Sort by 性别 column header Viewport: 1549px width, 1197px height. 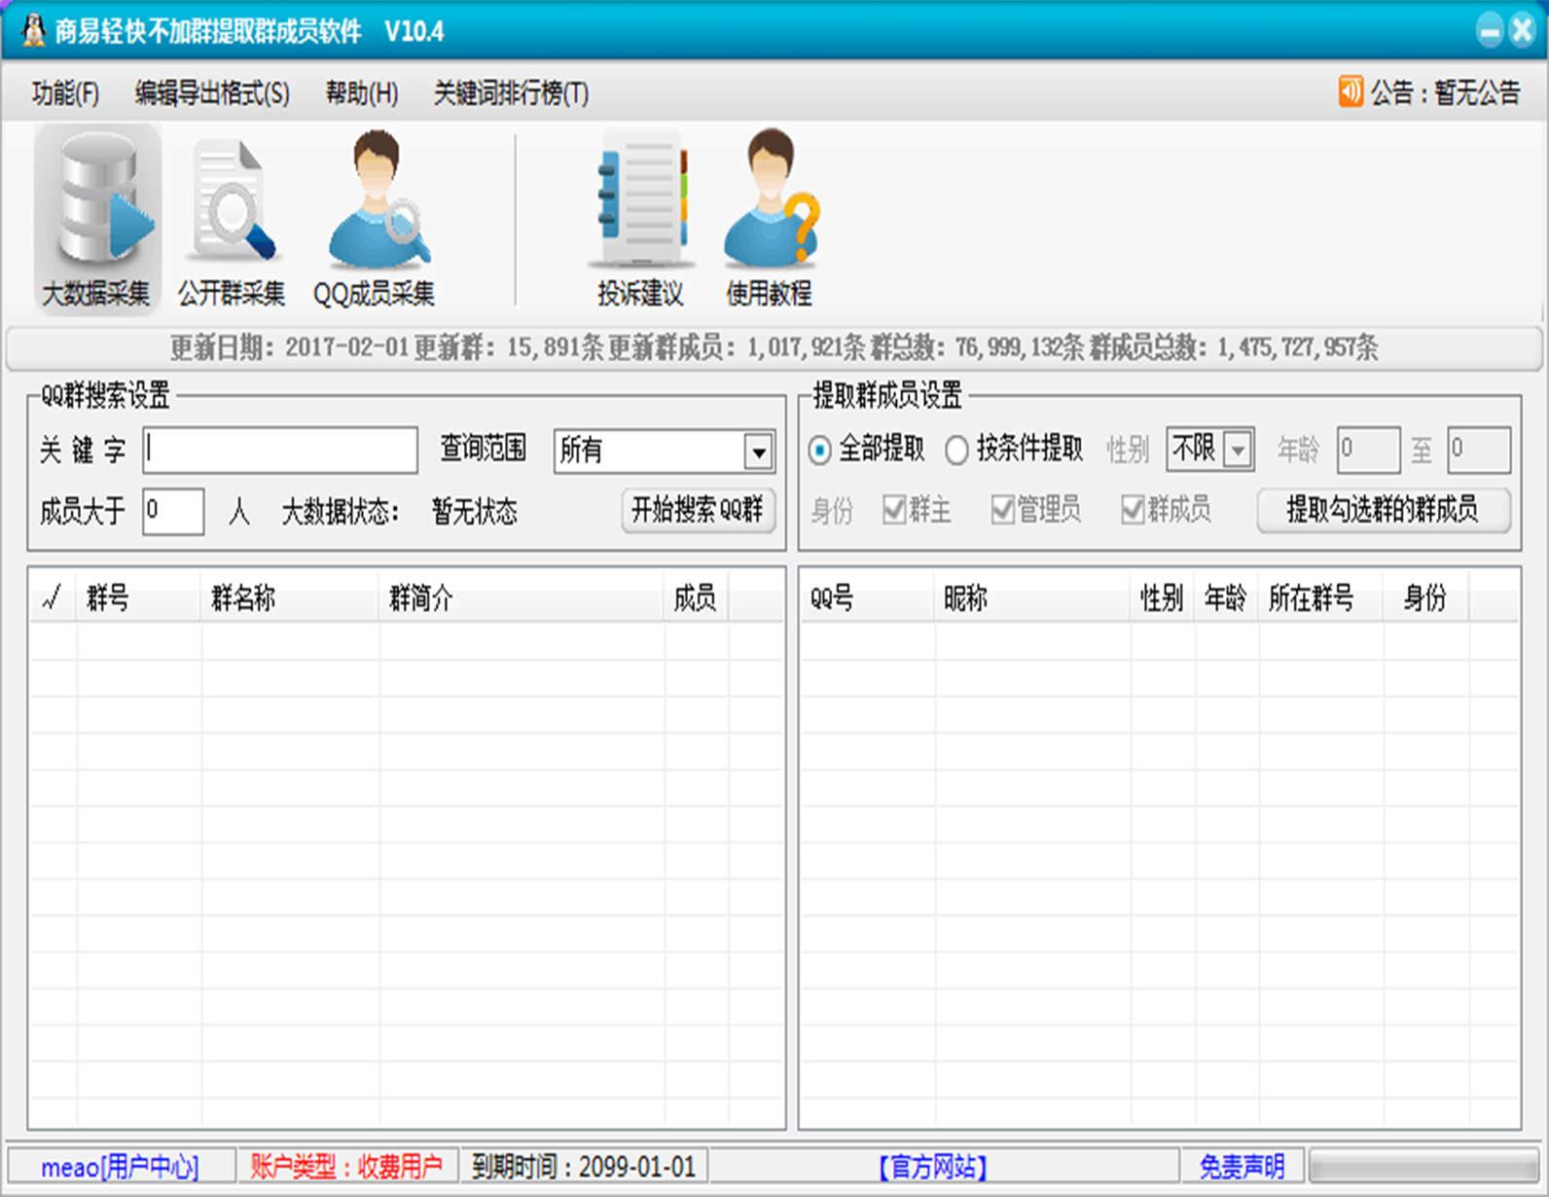(x=1162, y=598)
